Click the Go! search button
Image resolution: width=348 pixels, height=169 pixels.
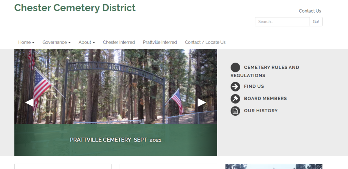point(316,21)
